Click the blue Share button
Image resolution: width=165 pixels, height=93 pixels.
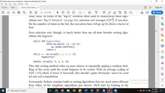pyautogui.click(x=157, y=12)
